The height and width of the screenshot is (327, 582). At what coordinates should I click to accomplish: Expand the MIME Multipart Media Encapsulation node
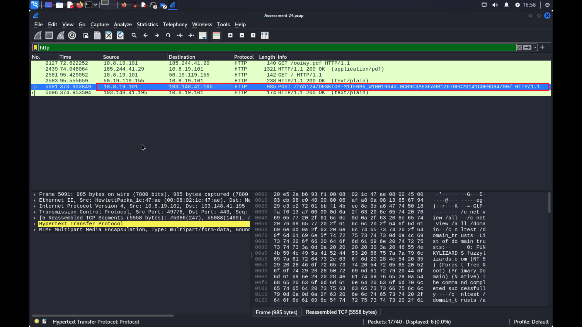[x=35, y=230]
